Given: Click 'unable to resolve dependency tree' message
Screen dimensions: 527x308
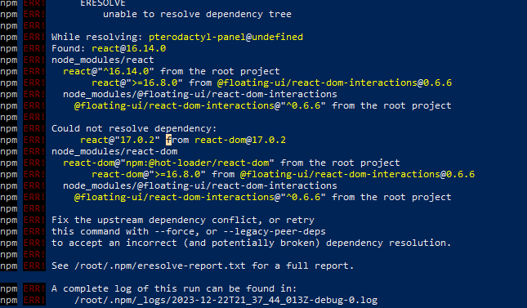Looking at the screenshot, I should click(x=197, y=14).
